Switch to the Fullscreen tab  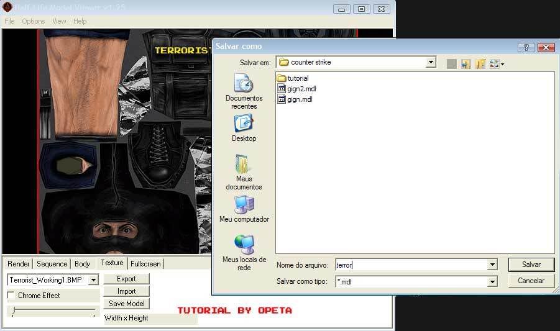[145, 263]
